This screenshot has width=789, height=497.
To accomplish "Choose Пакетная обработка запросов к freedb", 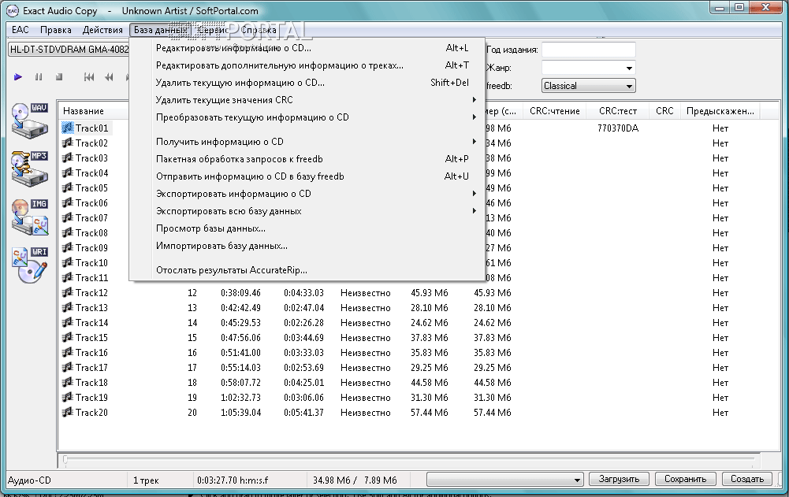I will [307, 159].
